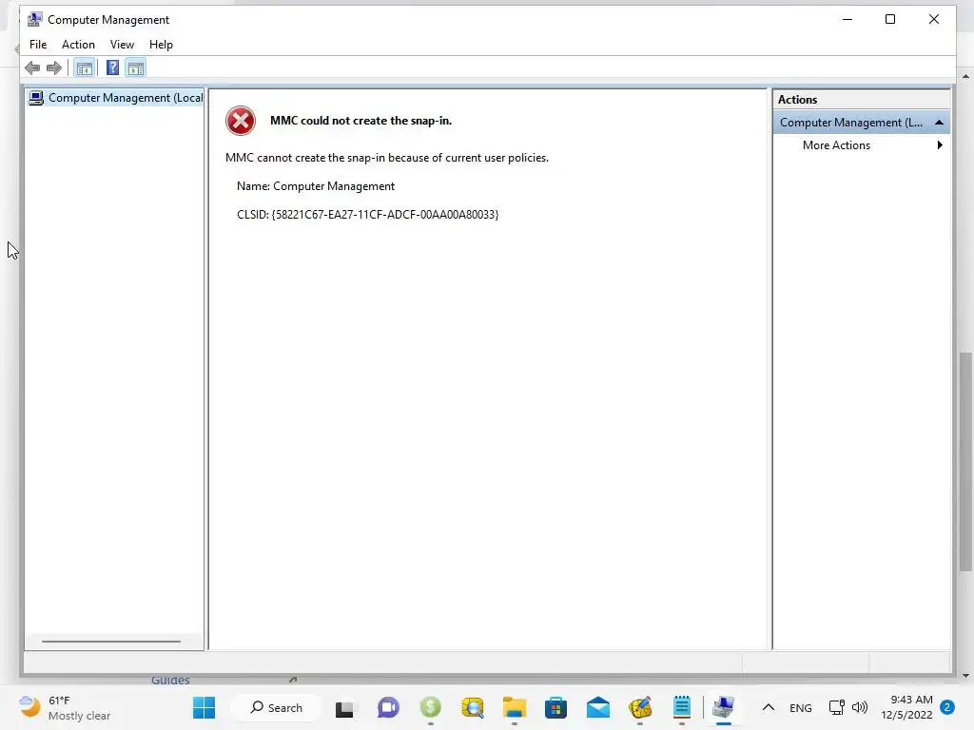Open the Chat taskbar icon
974x730 pixels.
(388, 707)
